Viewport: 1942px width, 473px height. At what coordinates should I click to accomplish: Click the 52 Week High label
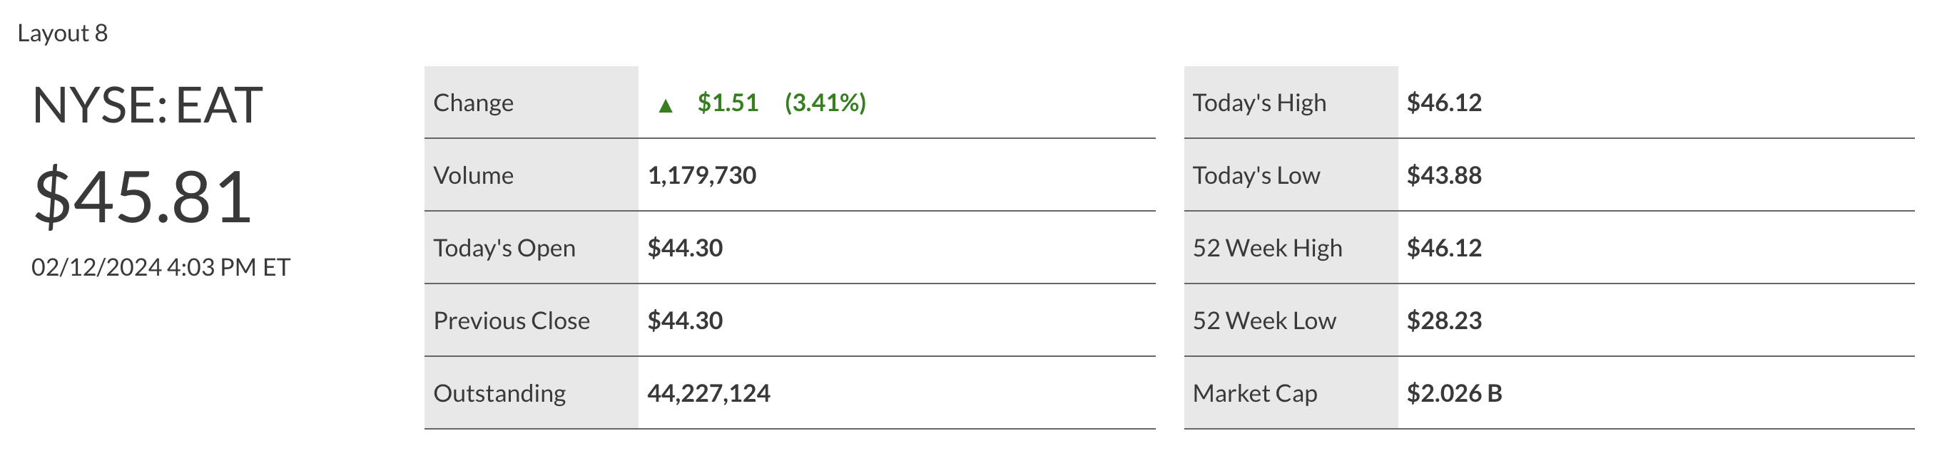coord(1267,248)
